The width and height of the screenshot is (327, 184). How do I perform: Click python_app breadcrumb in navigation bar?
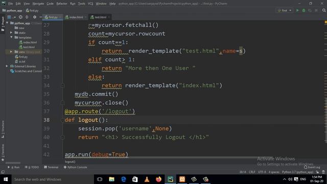point(12,10)
